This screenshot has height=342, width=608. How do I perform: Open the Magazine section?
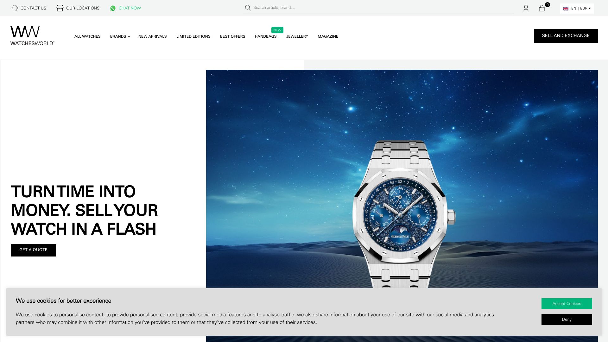pyautogui.click(x=328, y=36)
